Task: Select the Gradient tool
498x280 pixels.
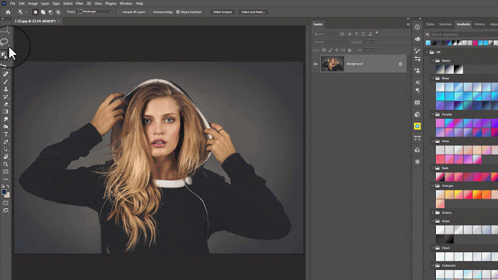Action: click(6, 111)
